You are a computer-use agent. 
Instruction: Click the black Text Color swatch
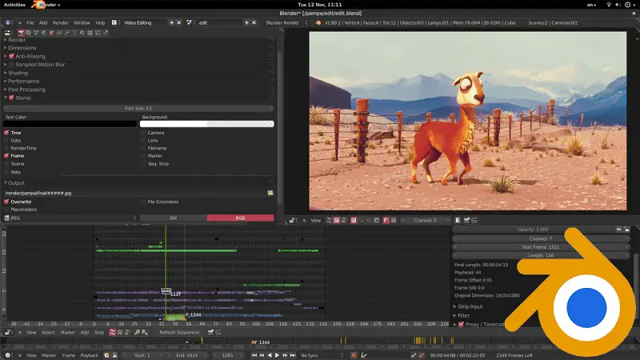(x=69, y=124)
